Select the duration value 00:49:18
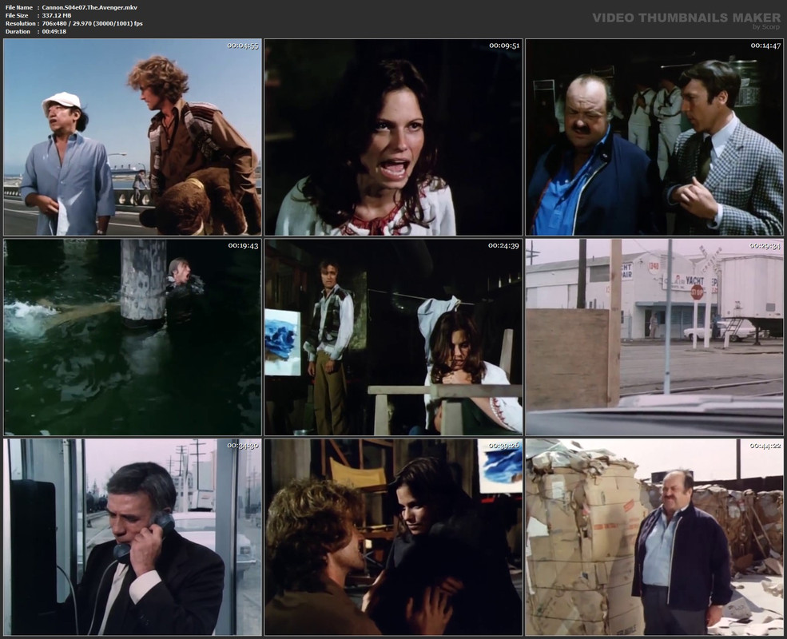 point(54,32)
